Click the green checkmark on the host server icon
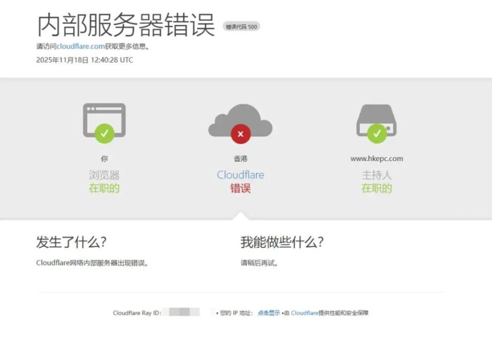 [x=377, y=133]
